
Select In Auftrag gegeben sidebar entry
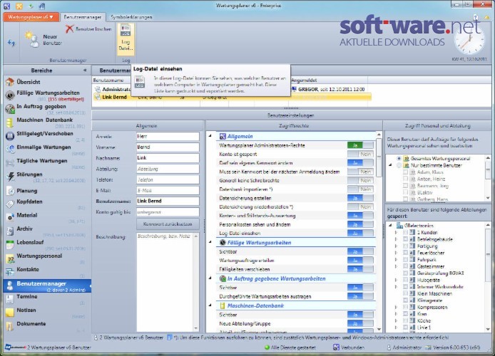(x=47, y=109)
